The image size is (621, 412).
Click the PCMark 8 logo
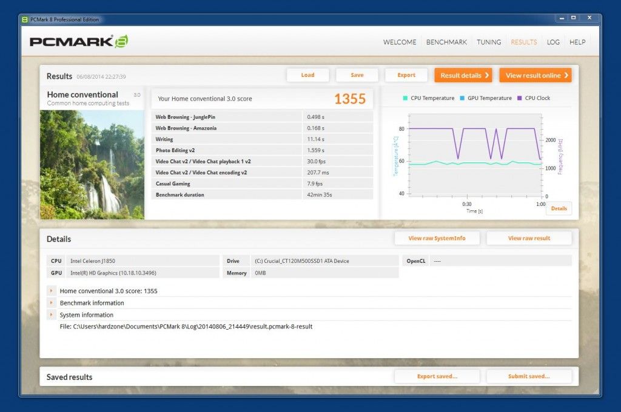[x=79, y=41]
